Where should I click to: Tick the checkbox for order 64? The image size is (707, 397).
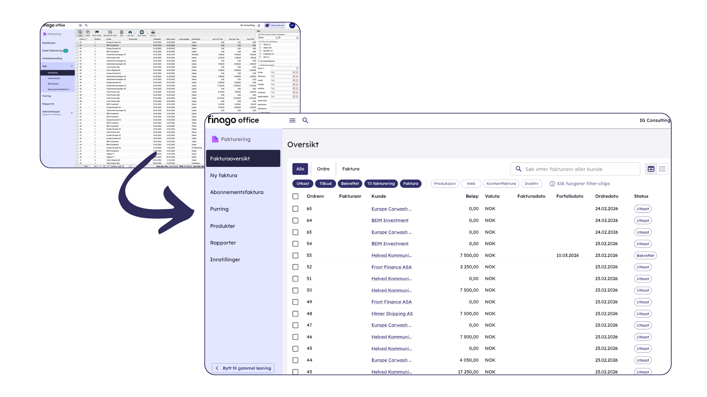tap(295, 221)
